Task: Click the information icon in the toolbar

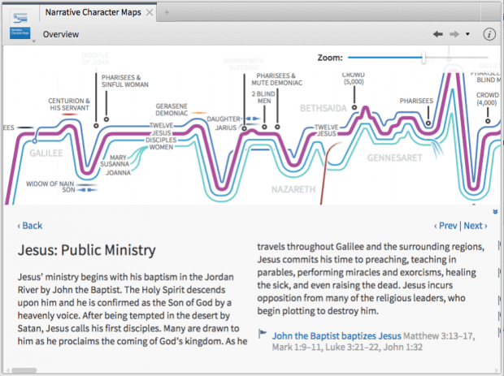Action: click(489, 34)
